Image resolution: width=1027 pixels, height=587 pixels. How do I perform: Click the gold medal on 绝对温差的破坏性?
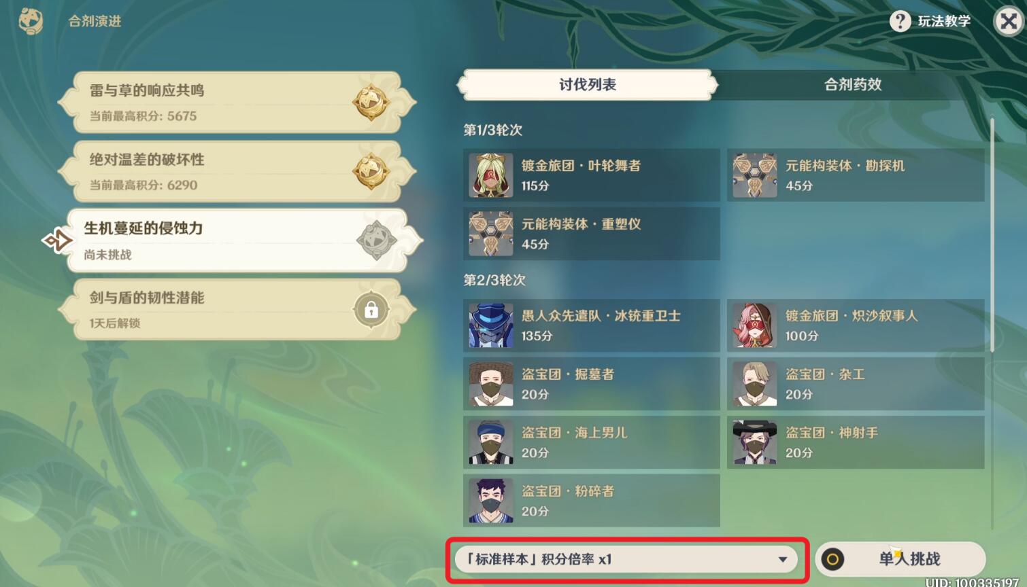click(x=371, y=171)
